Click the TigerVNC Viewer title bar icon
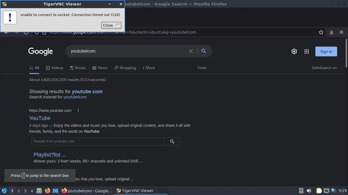 (4, 4)
